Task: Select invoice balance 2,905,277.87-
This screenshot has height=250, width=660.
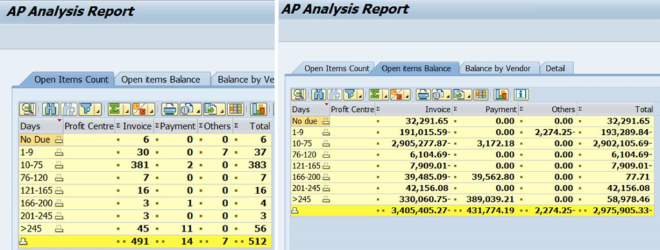Action: [x=420, y=143]
